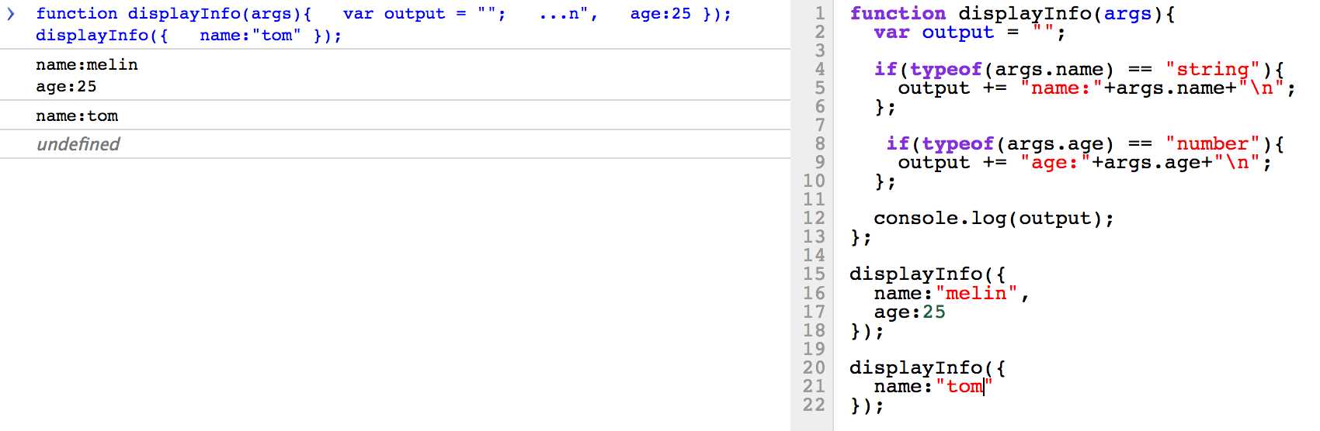Select the "name:tom" console output line

pos(77,116)
